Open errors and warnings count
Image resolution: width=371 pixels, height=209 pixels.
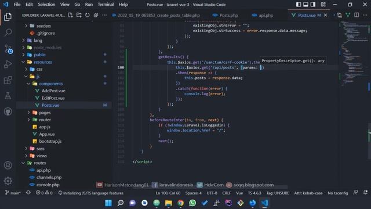[44, 193]
